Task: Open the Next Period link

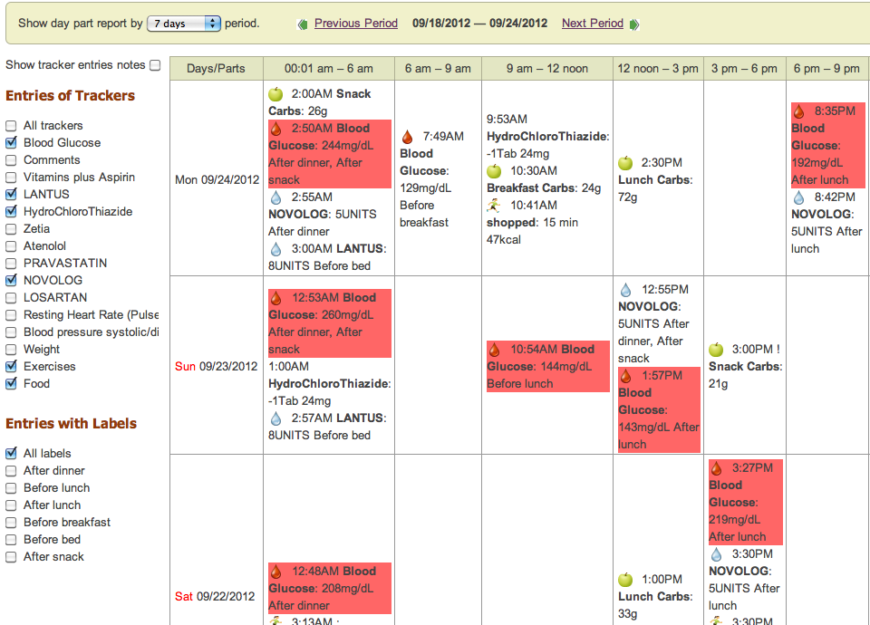Action: tap(592, 24)
